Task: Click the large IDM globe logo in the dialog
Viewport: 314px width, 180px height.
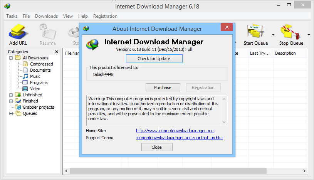Action: tap(92, 44)
